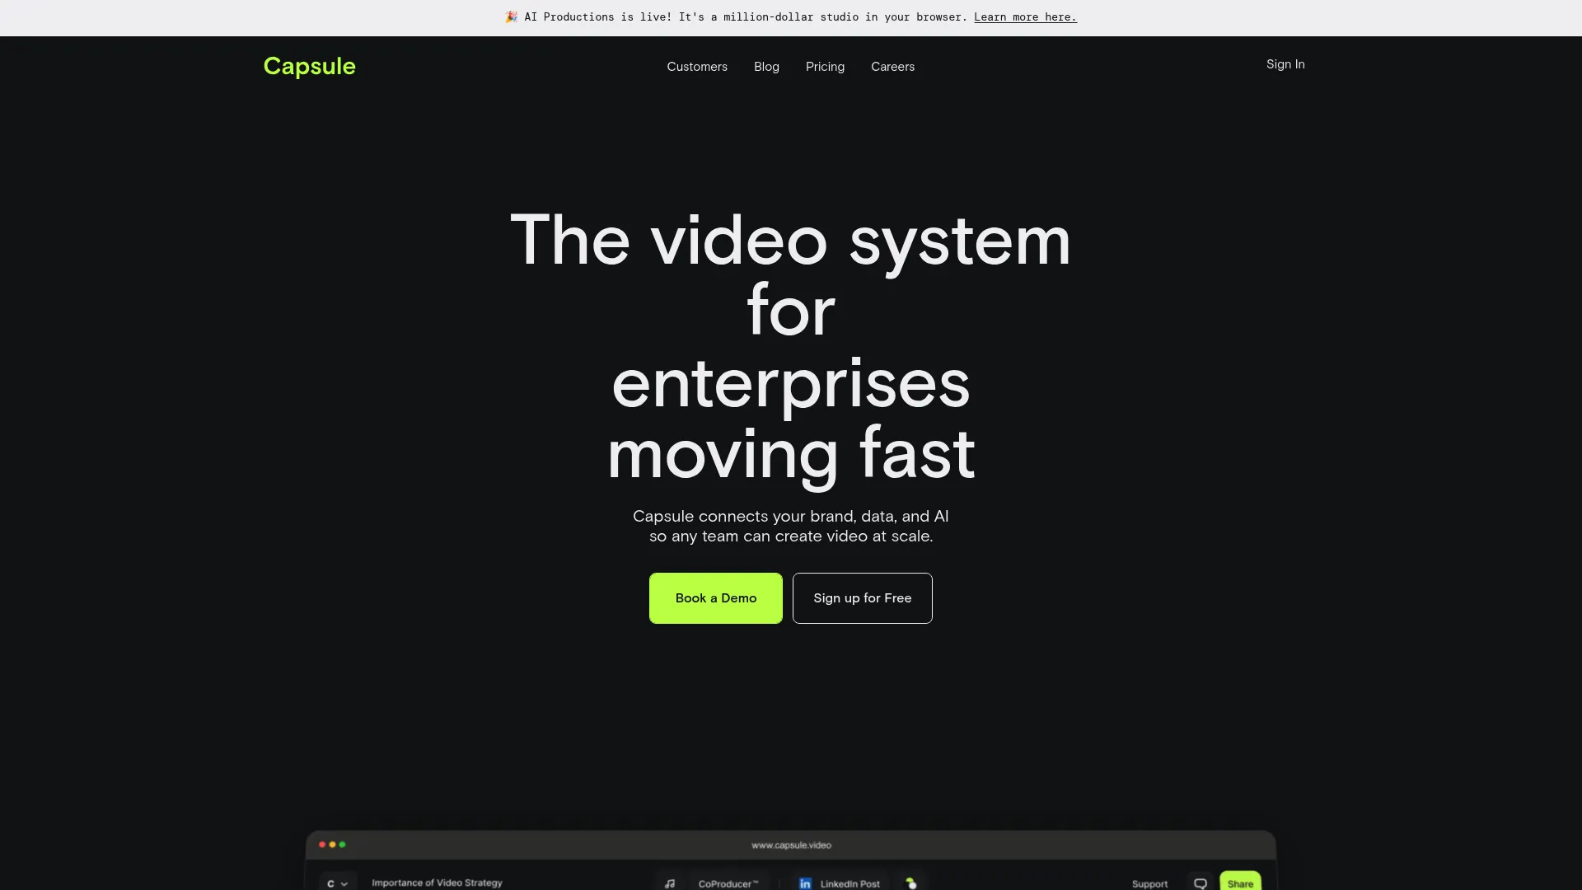Click the Share button in the editor preview
This screenshot has width=1582, height=890.
click(1242, 883)
